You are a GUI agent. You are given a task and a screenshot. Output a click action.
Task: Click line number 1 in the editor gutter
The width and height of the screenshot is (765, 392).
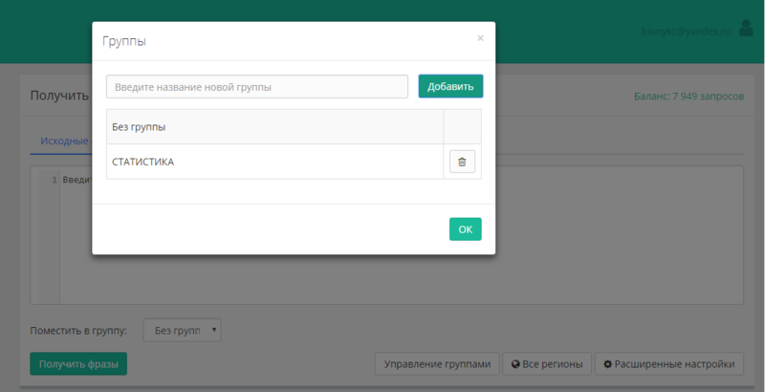click(55, 180)
